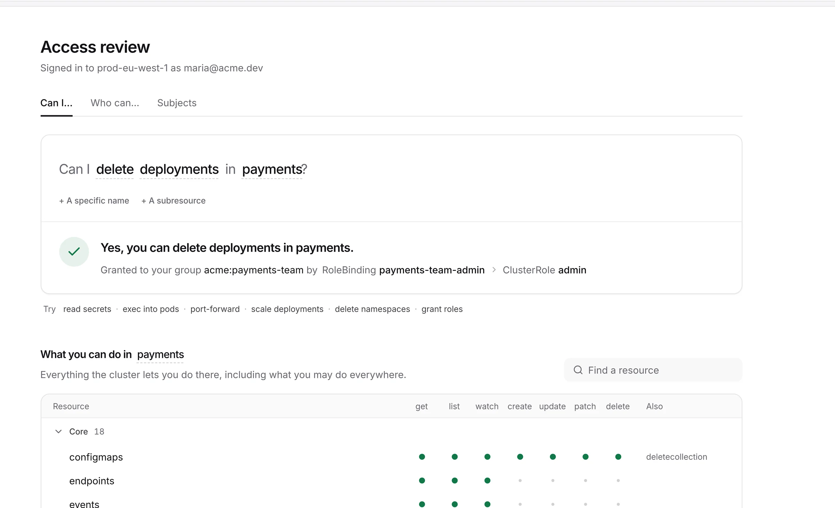Image resolution: width=835 pixels, height=508 pixels.
Task: Click events 'list' permission dot
Action: click(x=454, y=504)
